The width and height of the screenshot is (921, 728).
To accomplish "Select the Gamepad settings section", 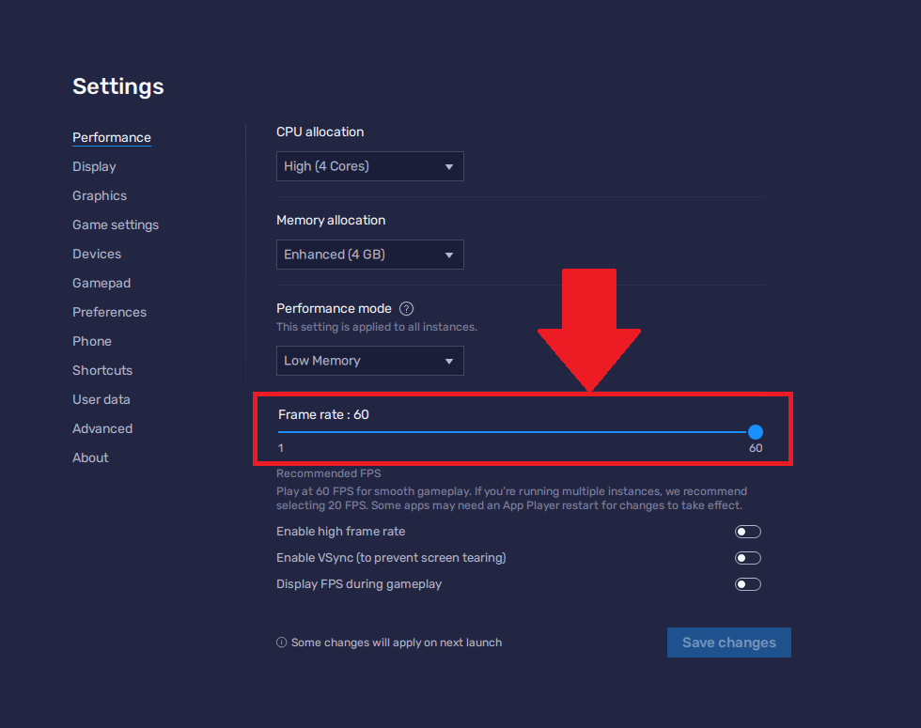I will (x=101, y=283).
